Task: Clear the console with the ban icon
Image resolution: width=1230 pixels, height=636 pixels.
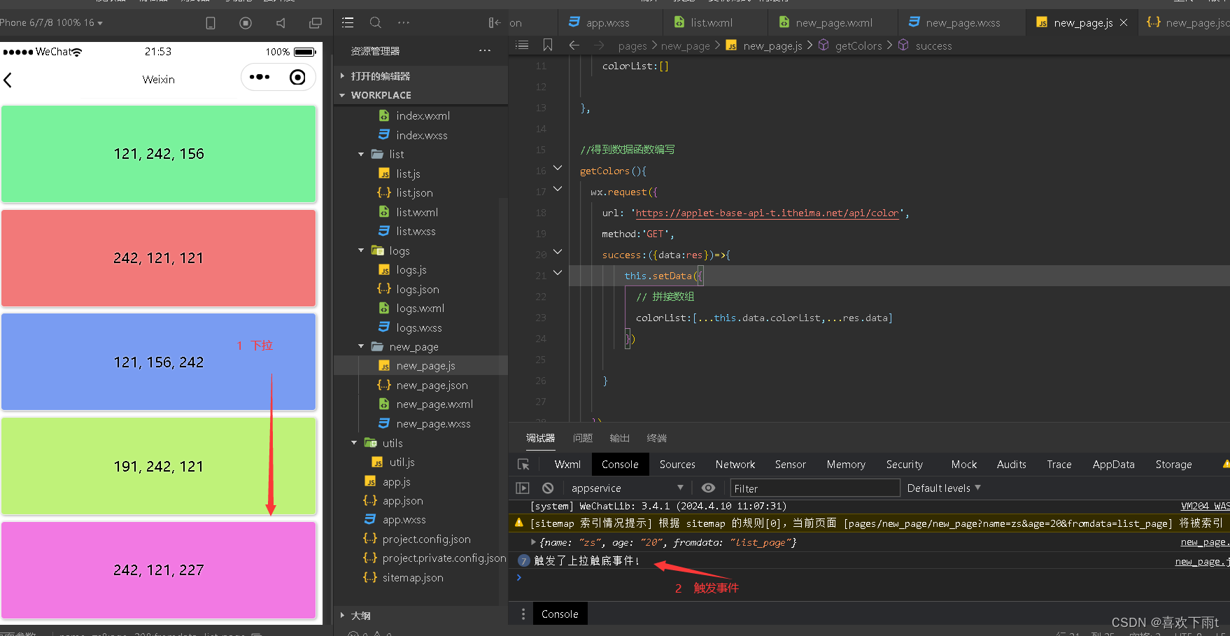Action: [548, 488]
